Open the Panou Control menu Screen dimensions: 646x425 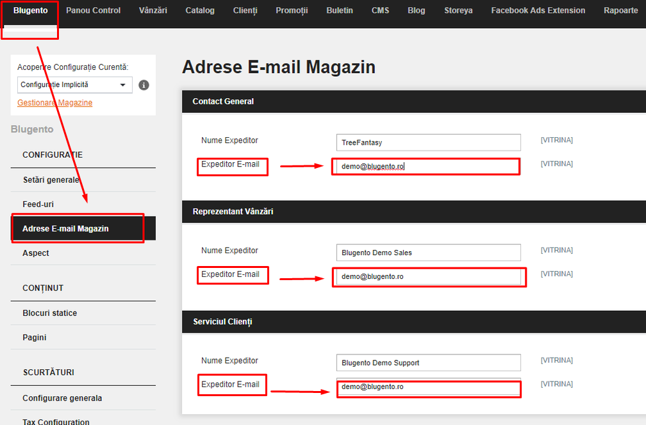coord(93,11)
